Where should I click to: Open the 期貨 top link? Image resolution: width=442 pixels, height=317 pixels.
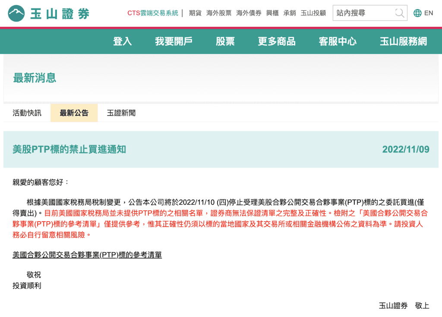(195, 13)
